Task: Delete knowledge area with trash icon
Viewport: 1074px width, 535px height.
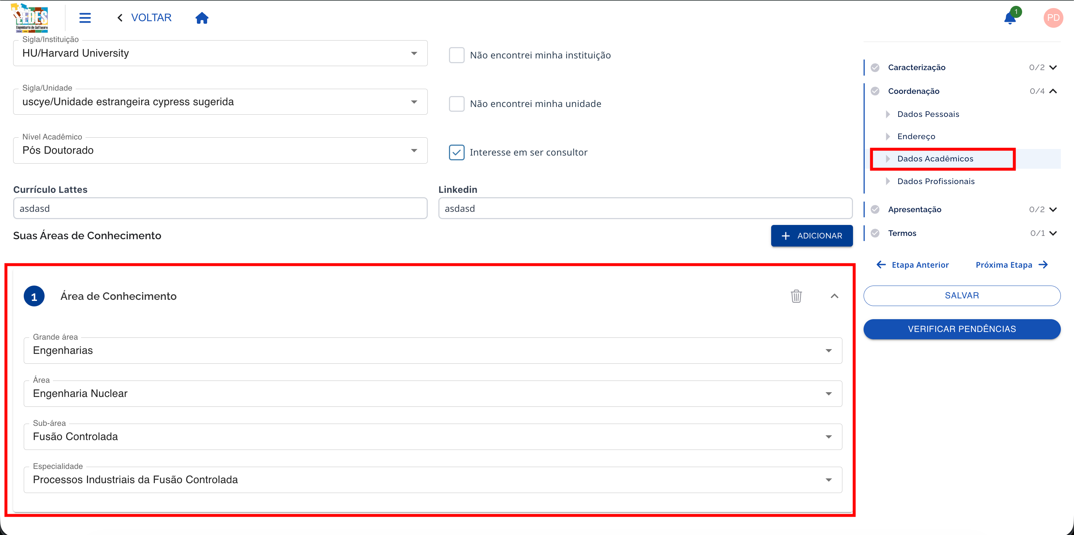Action: click(x=796, y=296)
